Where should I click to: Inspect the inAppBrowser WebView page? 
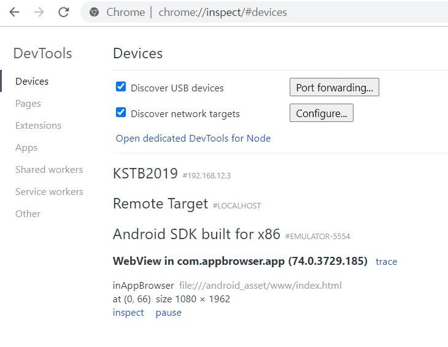click(x=128, y=313)
